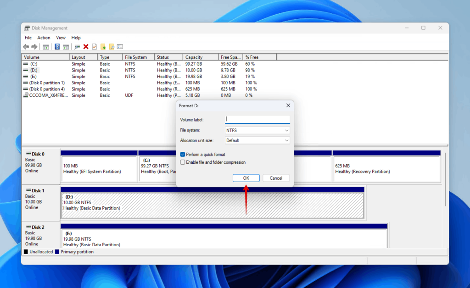Toggle the Show/Hide Console Tree toolbar icon

click(46, 46)
